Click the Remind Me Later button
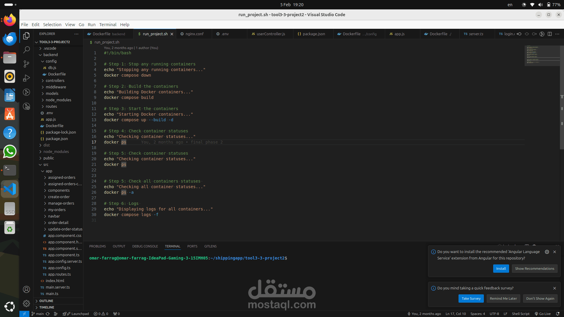 click(x=503, y=299)
